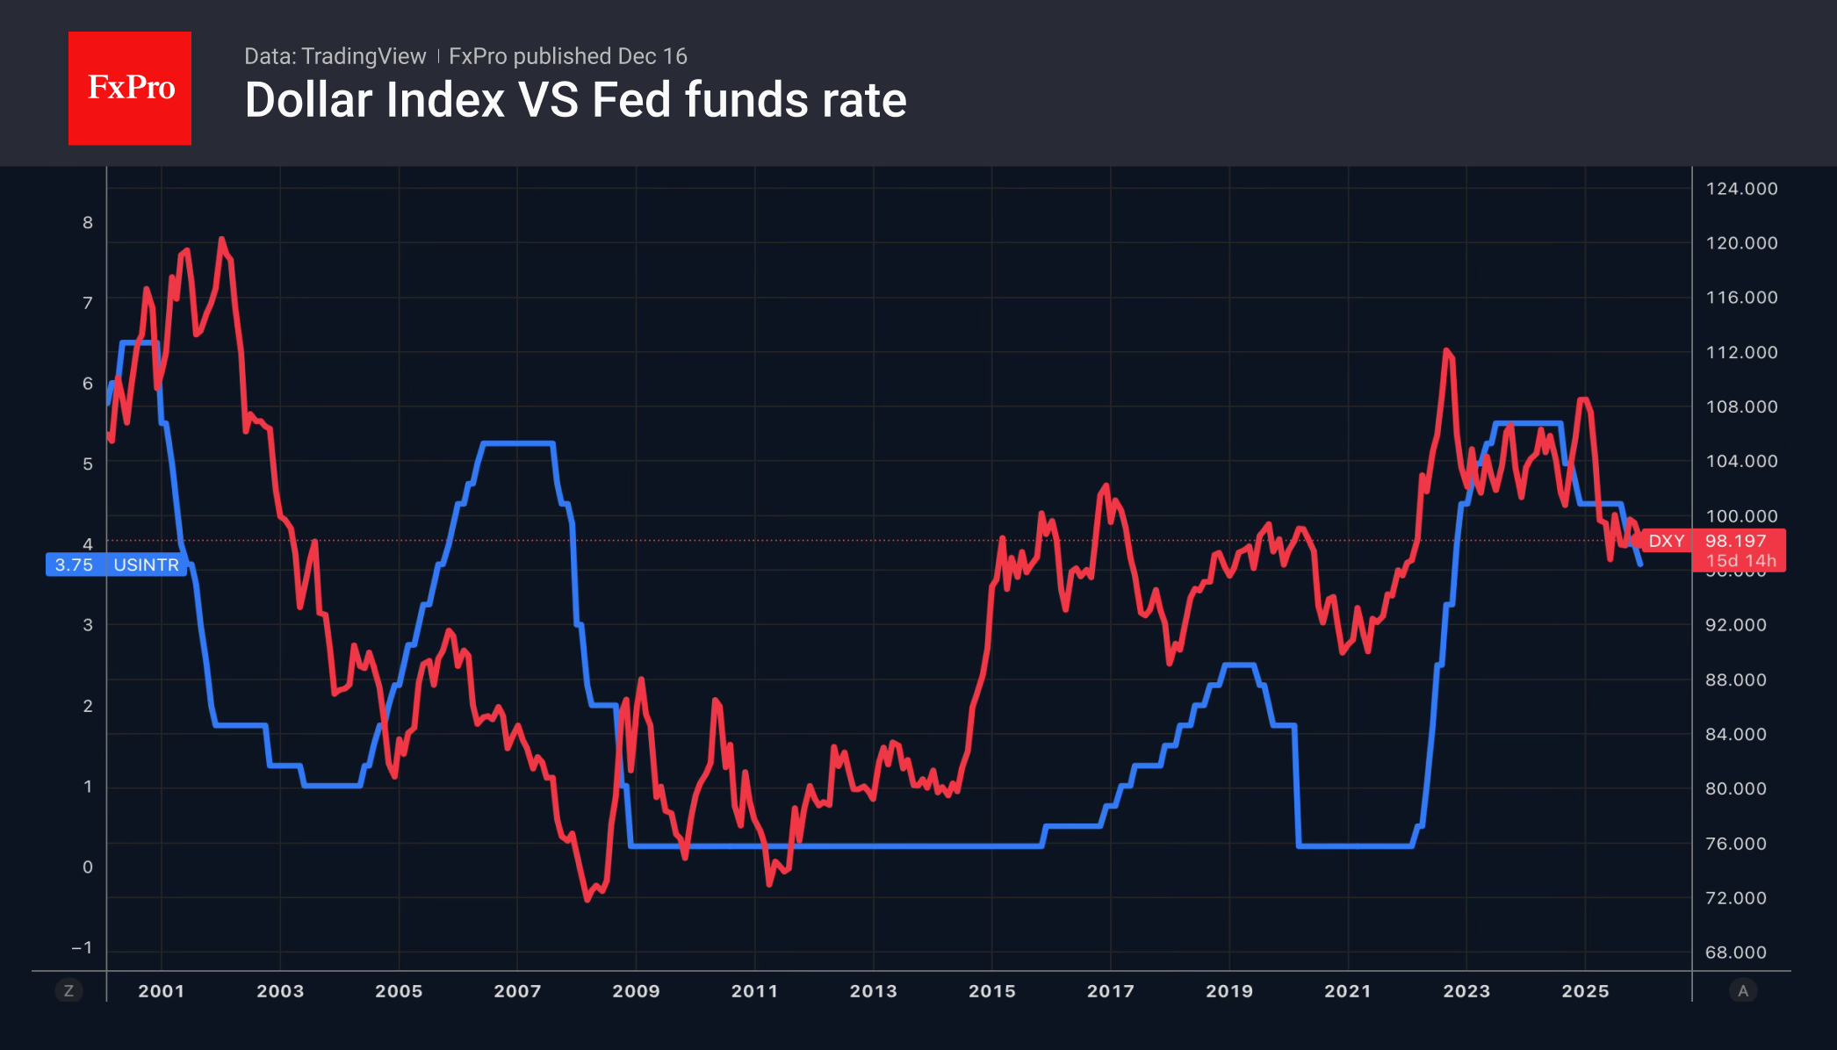Click the 124.000 price scale label
The image size is (1837, 1050).
pos(1741,189)
